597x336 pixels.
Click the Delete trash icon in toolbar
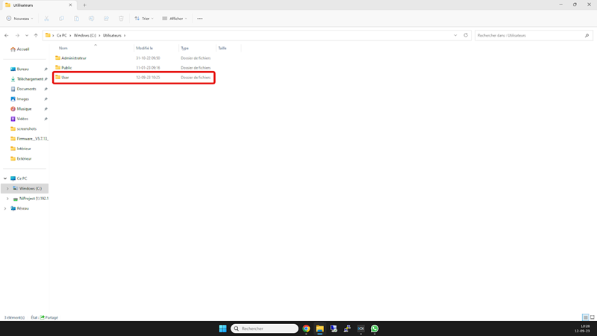(121, 19)
